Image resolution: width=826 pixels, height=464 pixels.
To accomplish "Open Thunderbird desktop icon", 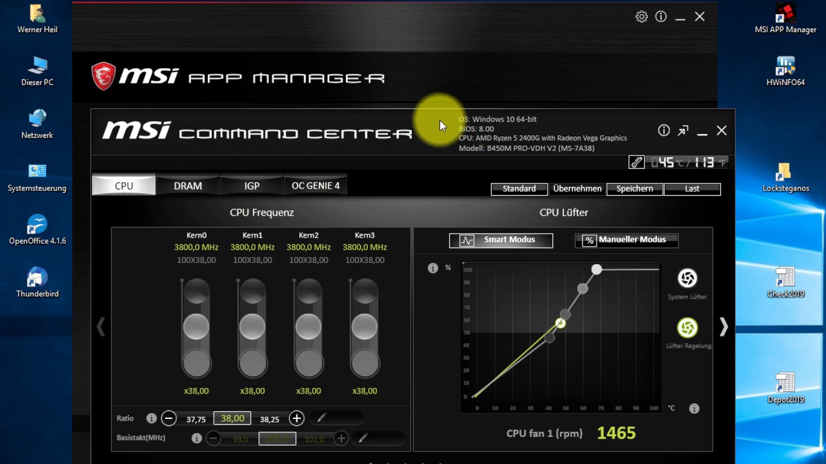I will click(x=37, y=282).
